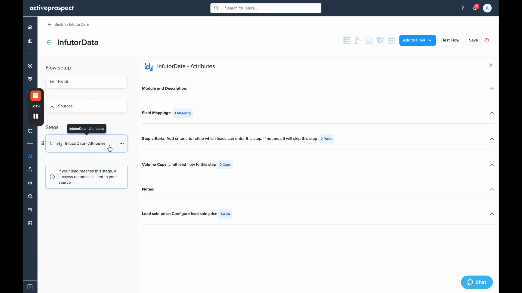Click the green flow status check icon
The width and height of the screenshot is (522, 293).
[49, 42]
